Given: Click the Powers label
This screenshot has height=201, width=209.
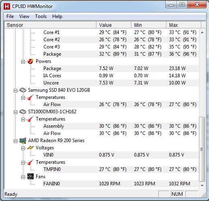Looking at the screenshot, I should pos(43,61).
